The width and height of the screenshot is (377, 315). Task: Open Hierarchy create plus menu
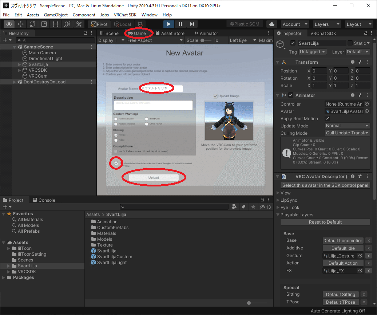(7, 40)
